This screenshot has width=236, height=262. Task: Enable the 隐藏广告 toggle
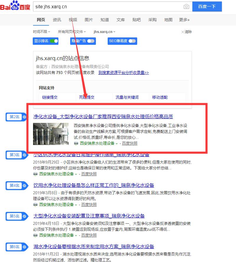pos(91,41)
